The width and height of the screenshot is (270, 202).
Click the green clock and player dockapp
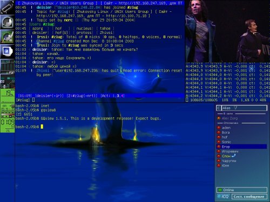[x=7, y=118]
